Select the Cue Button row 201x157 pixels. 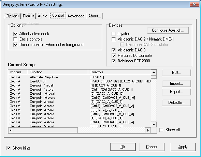pos(80,81)
